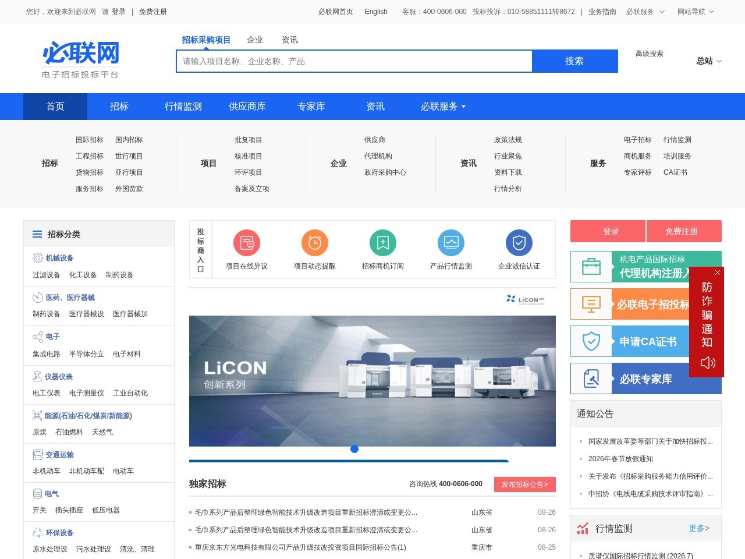Click the LiCON small logo above banner
Viewport: 745px width, 559px height.
click(x=525, y=299)
